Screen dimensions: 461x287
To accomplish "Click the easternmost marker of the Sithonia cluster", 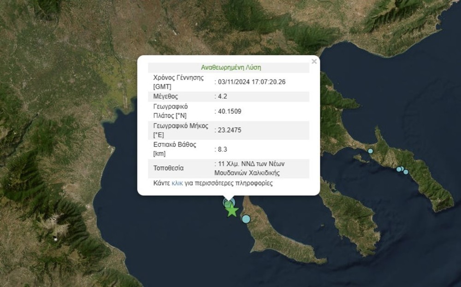I will (x=406, y=172).
